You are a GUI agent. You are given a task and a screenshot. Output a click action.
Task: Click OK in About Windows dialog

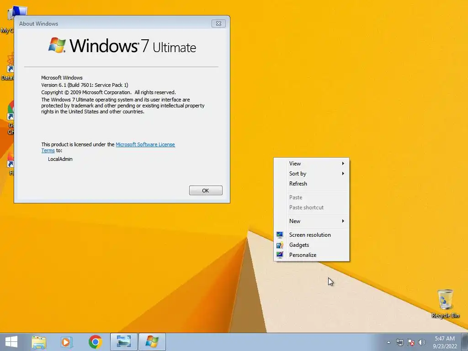coord(206,191)
